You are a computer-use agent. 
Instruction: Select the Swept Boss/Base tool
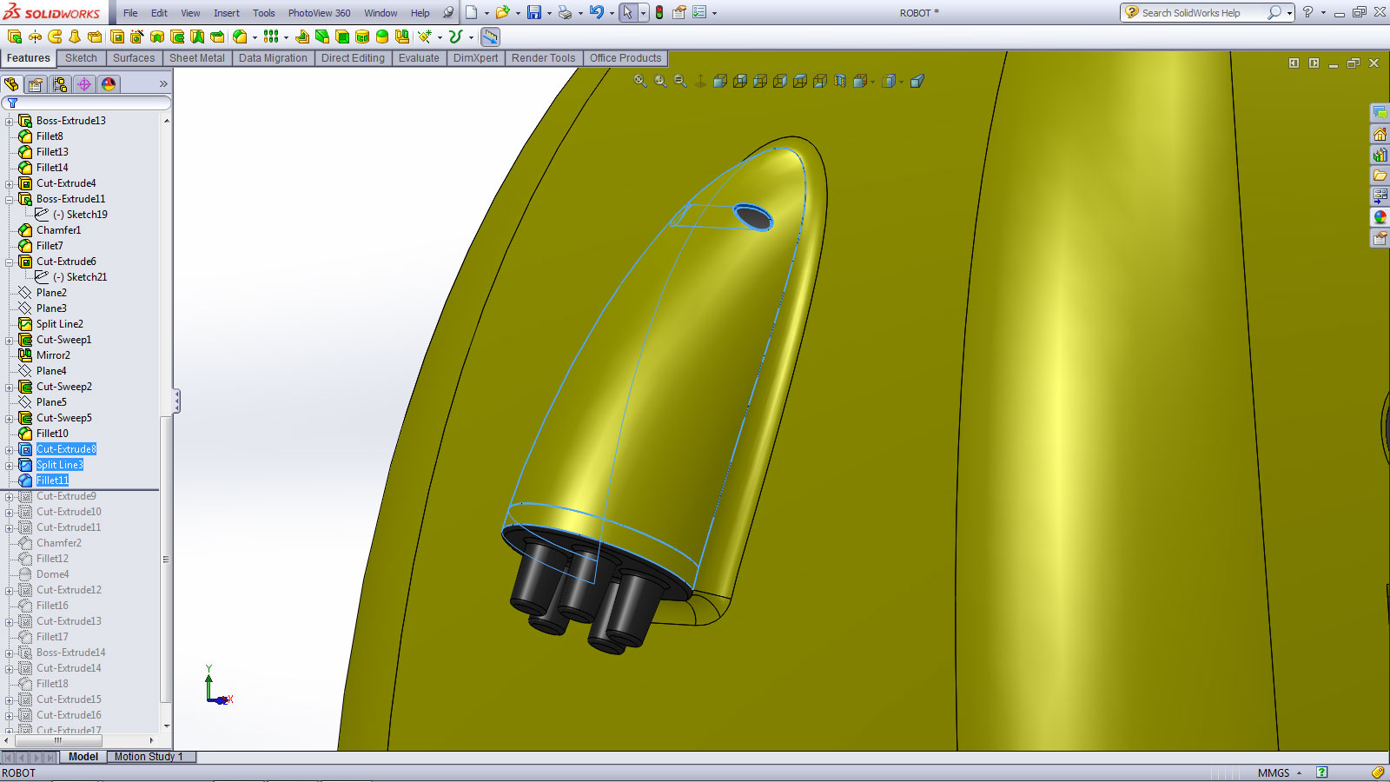(55, 36)
